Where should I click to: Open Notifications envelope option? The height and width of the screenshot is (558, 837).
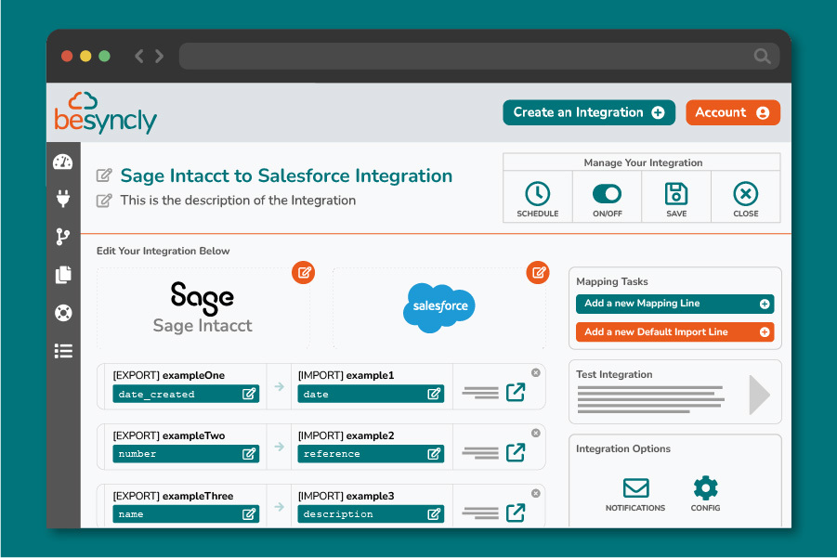click(635, 487)
